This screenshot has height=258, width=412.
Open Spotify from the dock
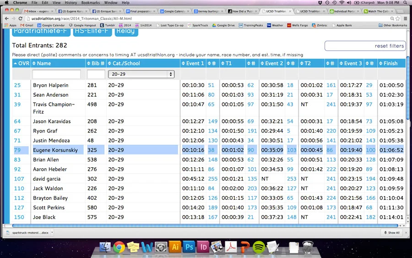[259, 247]
